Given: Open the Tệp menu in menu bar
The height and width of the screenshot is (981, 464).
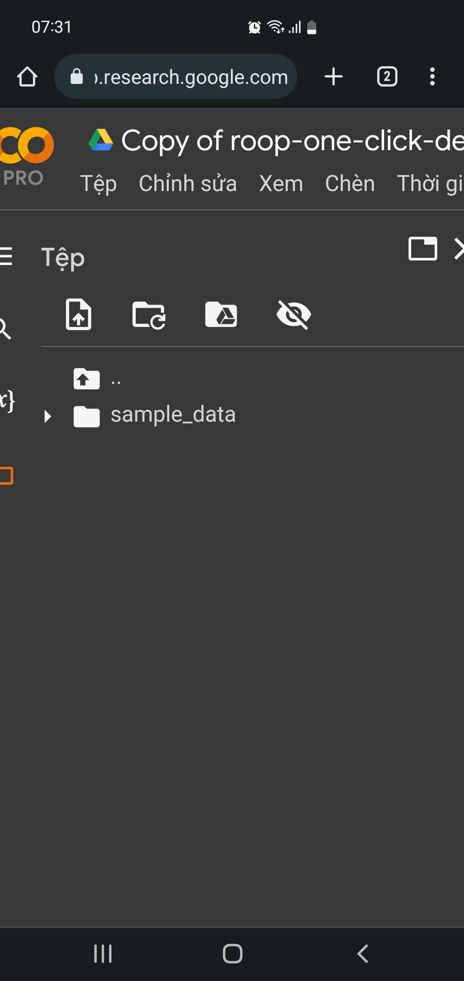Looking at the screenshot, I should tap(98, 184).
